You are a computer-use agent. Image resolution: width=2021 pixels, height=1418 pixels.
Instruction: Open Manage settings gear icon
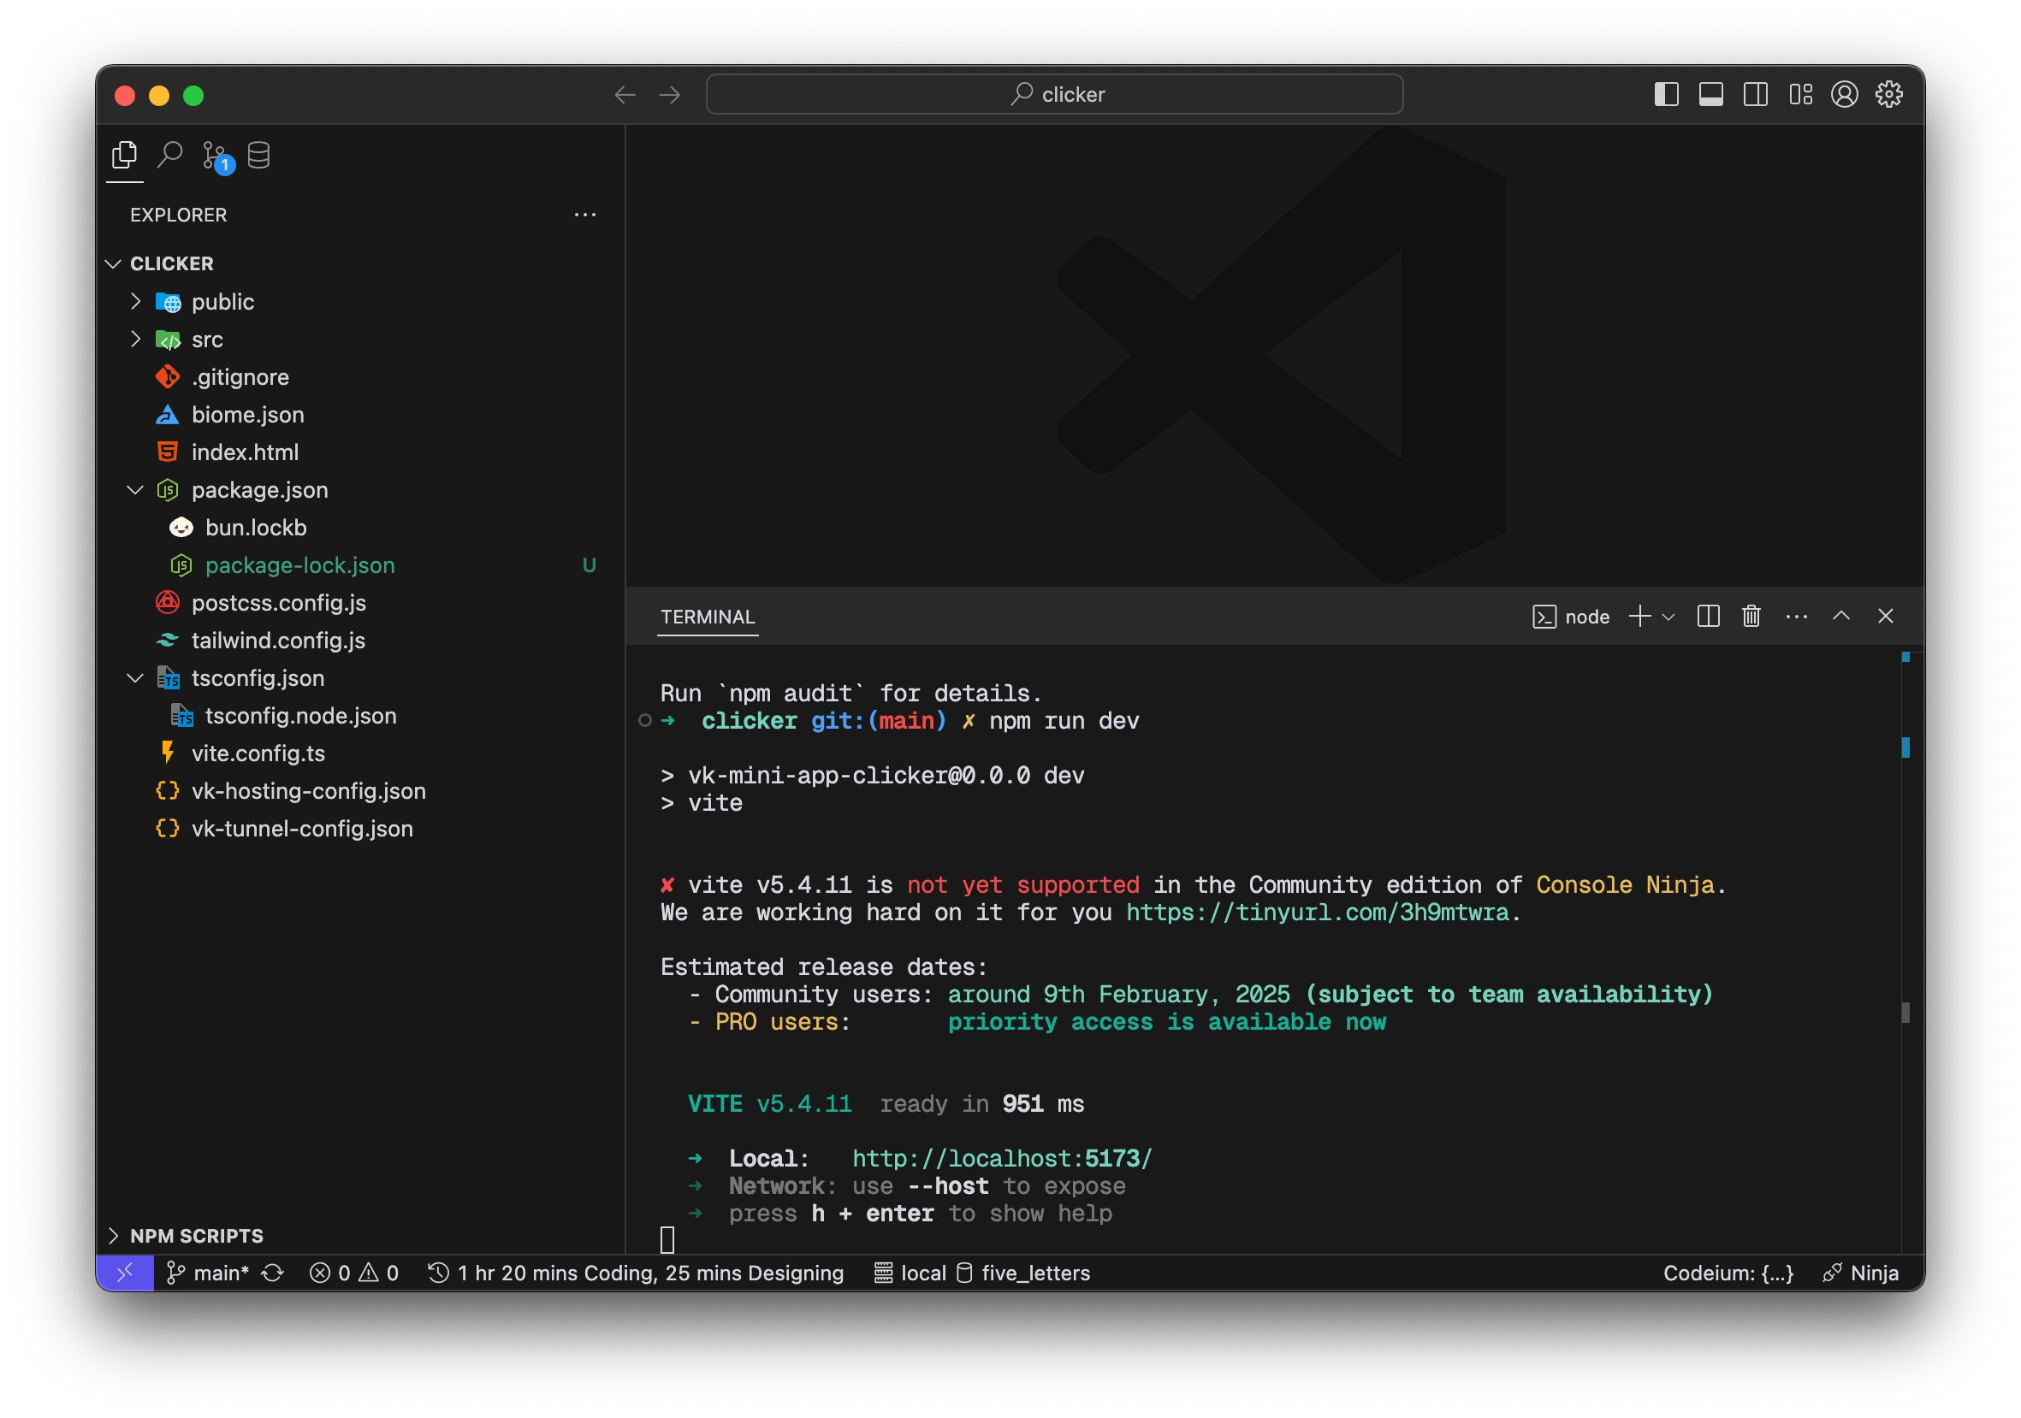pos(1889,94)
